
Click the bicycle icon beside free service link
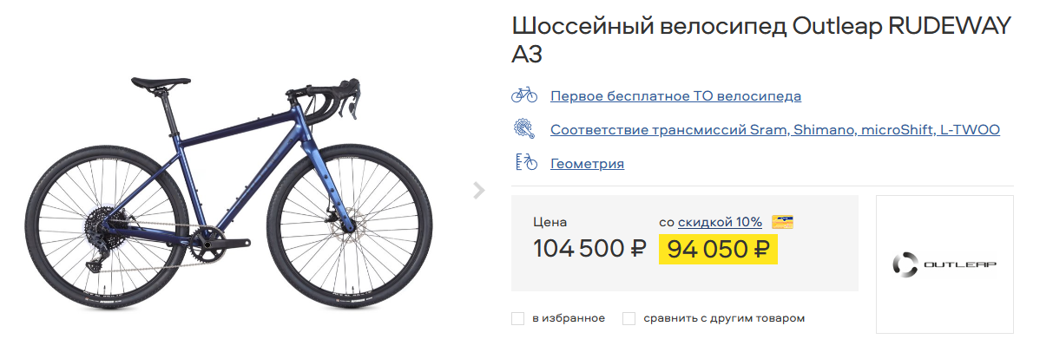coord(524,95)
